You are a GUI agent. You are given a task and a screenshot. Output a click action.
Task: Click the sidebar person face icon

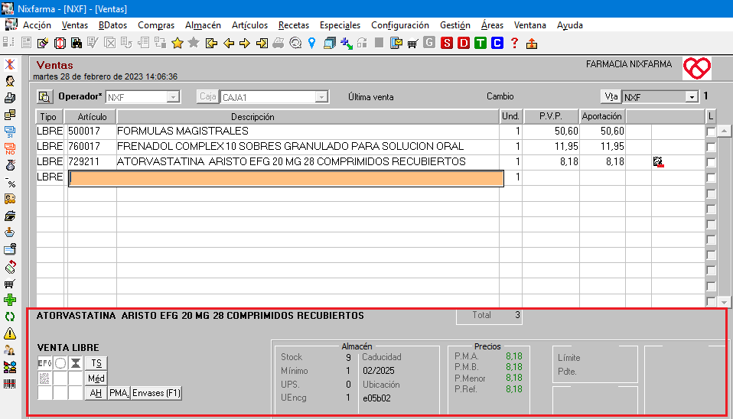pos(10,81)
